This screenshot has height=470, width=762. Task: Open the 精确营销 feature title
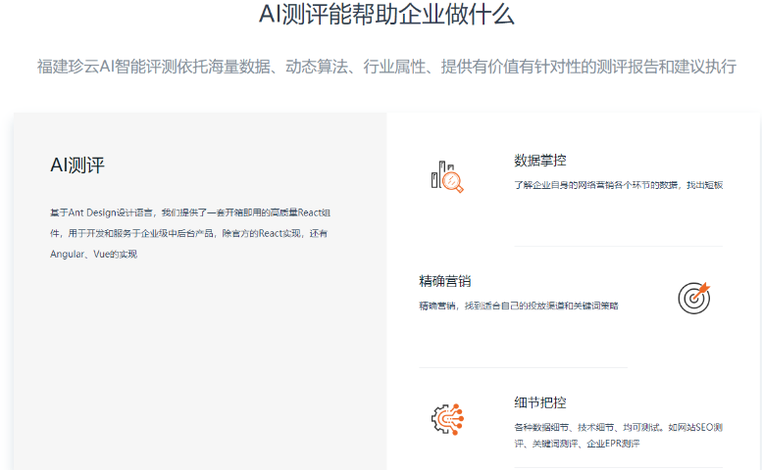click(445, 282)
